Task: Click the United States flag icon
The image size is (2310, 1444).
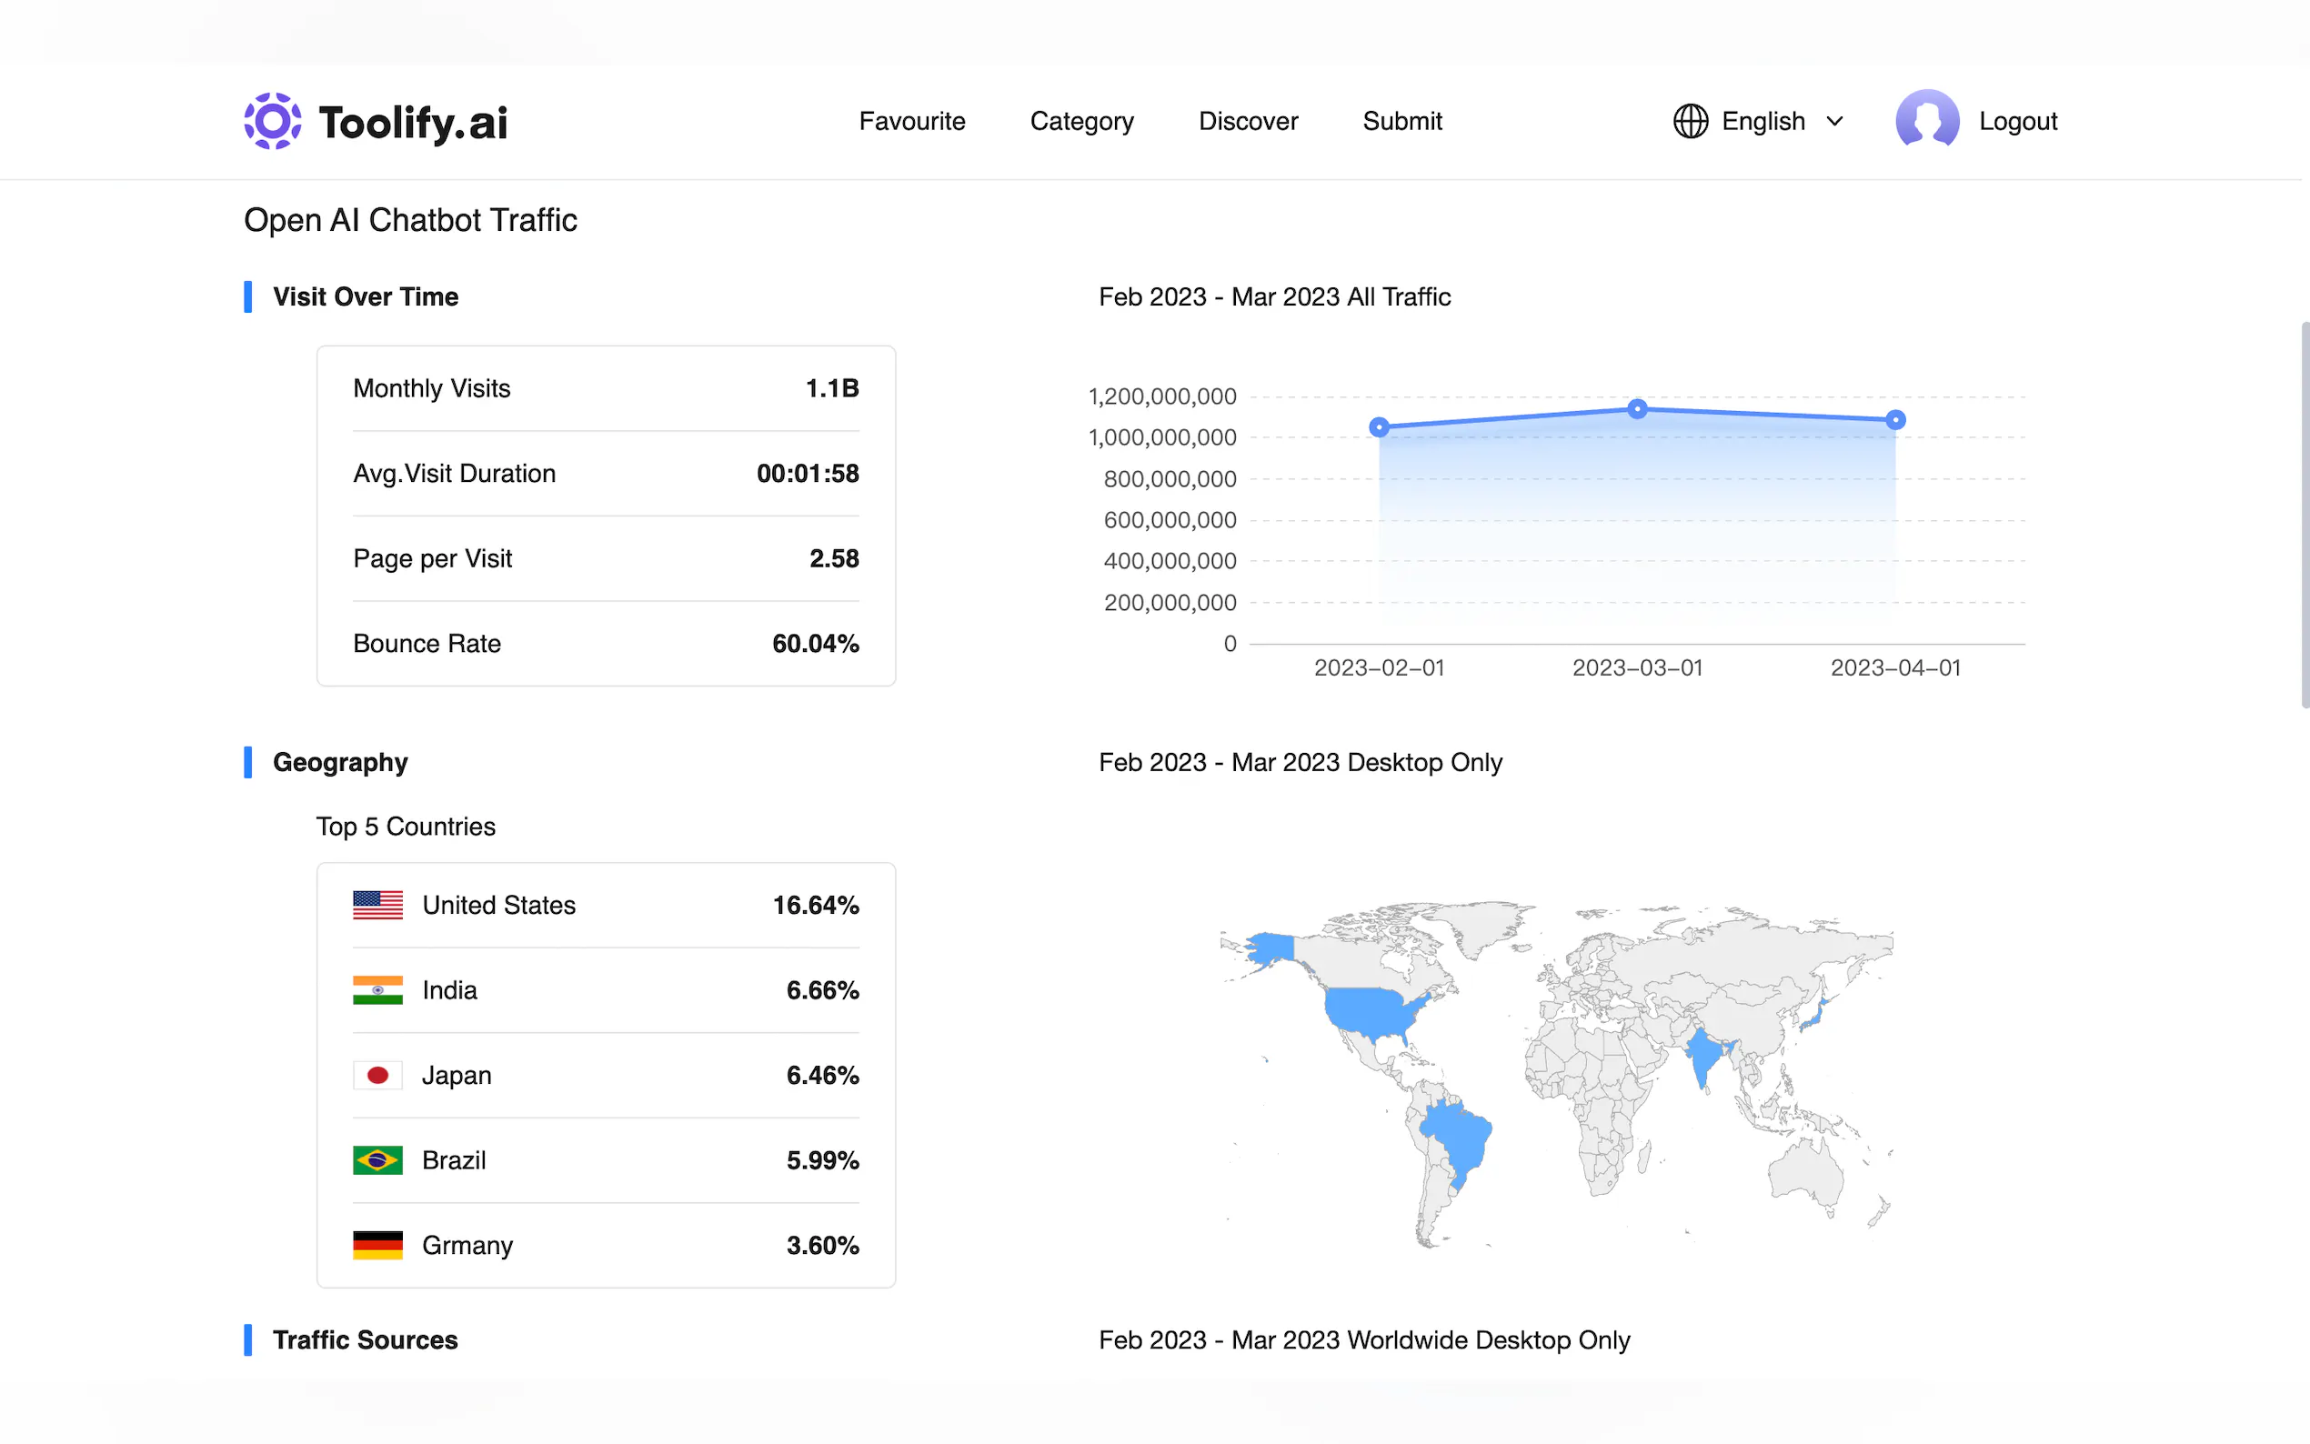Action: [377, 905]
